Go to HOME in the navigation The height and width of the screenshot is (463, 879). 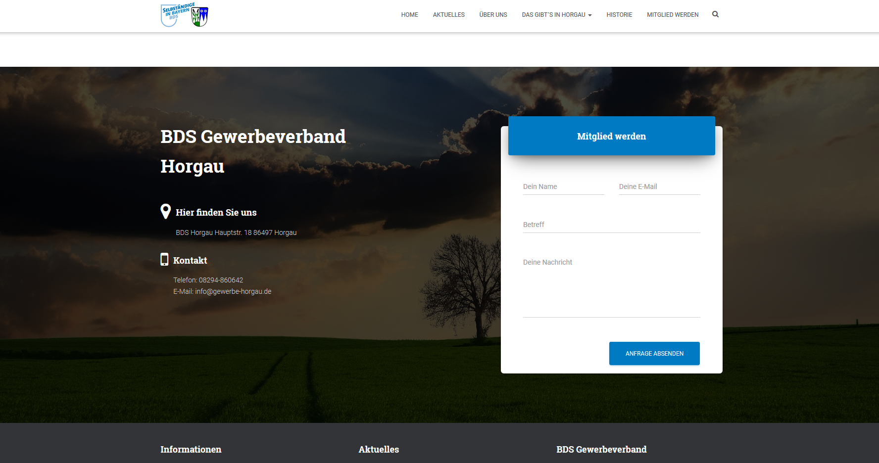(x=409, y=15)
